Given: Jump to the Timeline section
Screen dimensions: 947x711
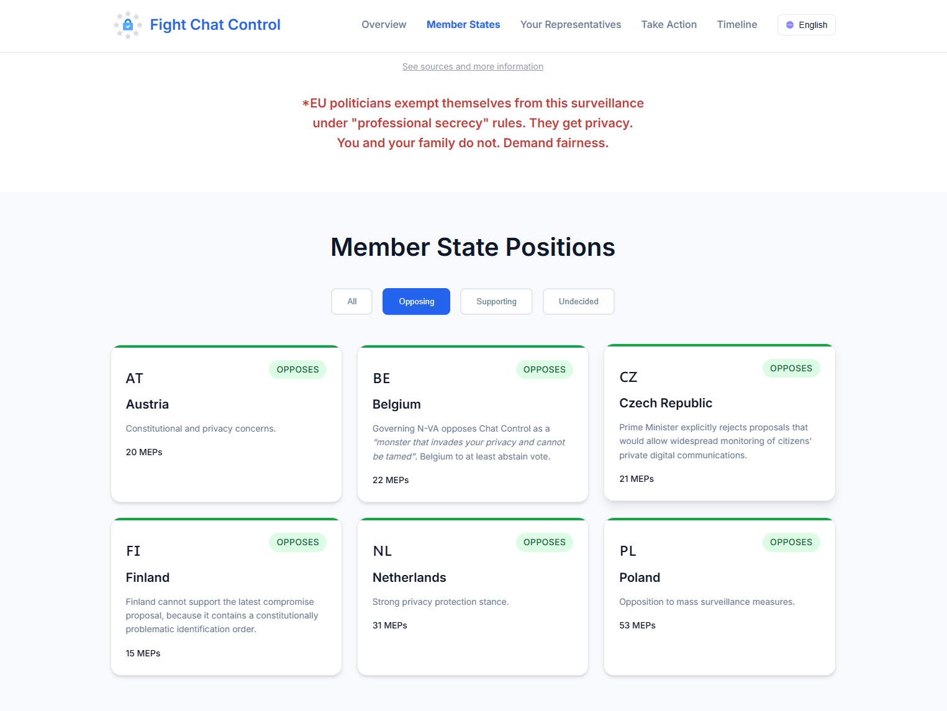Looking at the screenshot, I should click(x=737, y=25).
